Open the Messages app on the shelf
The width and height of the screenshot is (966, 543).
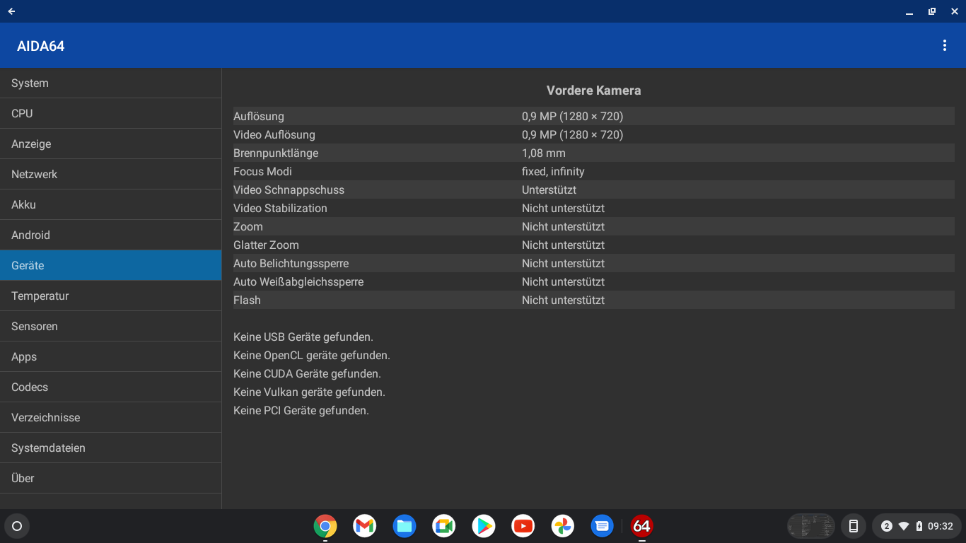tap(603, 526)
